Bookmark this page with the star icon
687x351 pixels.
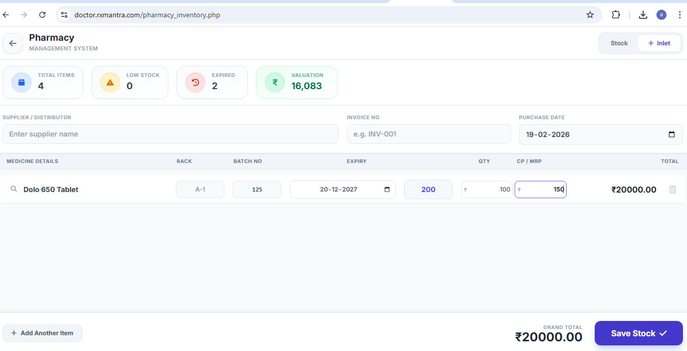(x=590, y=15)
